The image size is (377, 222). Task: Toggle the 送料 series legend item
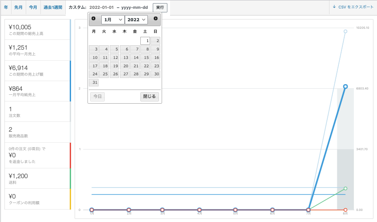click(37, 179)
